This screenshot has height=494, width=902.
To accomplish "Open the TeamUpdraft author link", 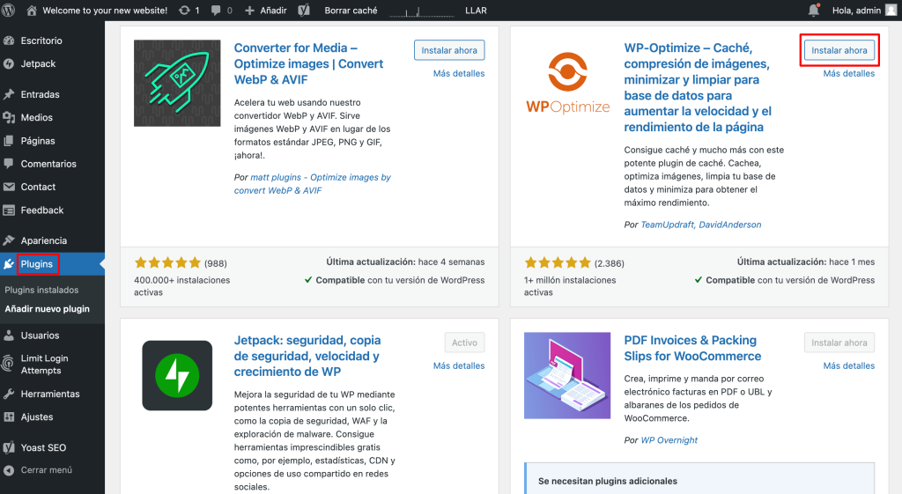I will 668,225.
